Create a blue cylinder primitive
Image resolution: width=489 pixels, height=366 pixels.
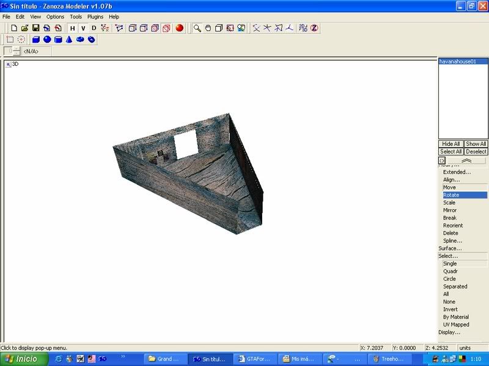(x=58, y=40)
